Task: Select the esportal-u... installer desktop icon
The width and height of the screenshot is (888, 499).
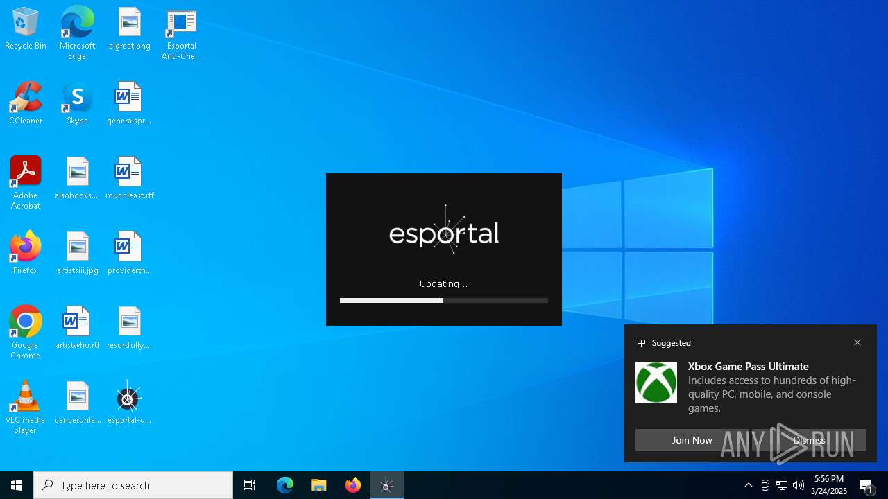Action: coord(129,403)
